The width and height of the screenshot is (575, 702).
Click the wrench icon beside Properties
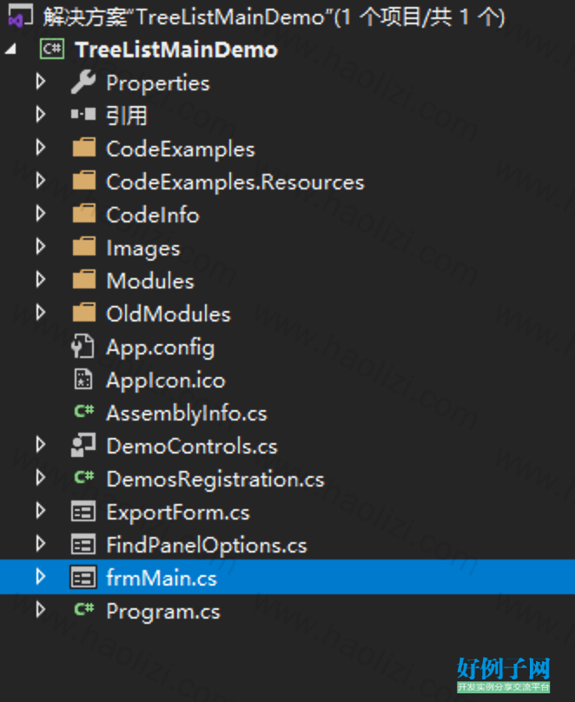[x=83, y=82]
